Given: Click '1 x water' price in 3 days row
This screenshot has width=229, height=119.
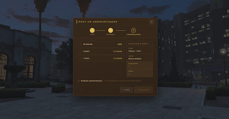Looking at the screenshot, I should point(117,51).
